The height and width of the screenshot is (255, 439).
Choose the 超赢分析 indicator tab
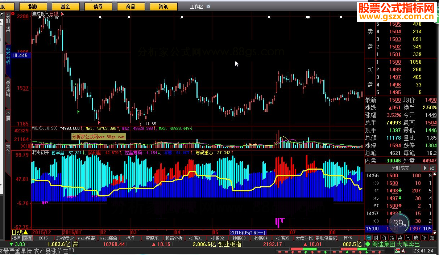click(x=174, y=238)
